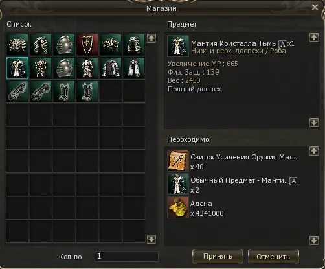
Task: Select the last boots icon in third row
Action: point(87,91)
